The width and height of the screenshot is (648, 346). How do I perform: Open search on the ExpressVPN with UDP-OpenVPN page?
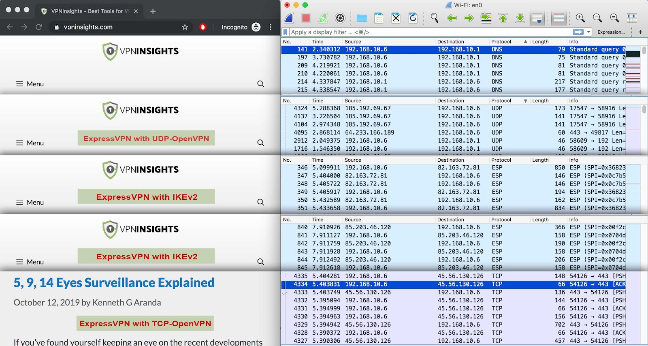pyautogui.click(x=260, y=143)
